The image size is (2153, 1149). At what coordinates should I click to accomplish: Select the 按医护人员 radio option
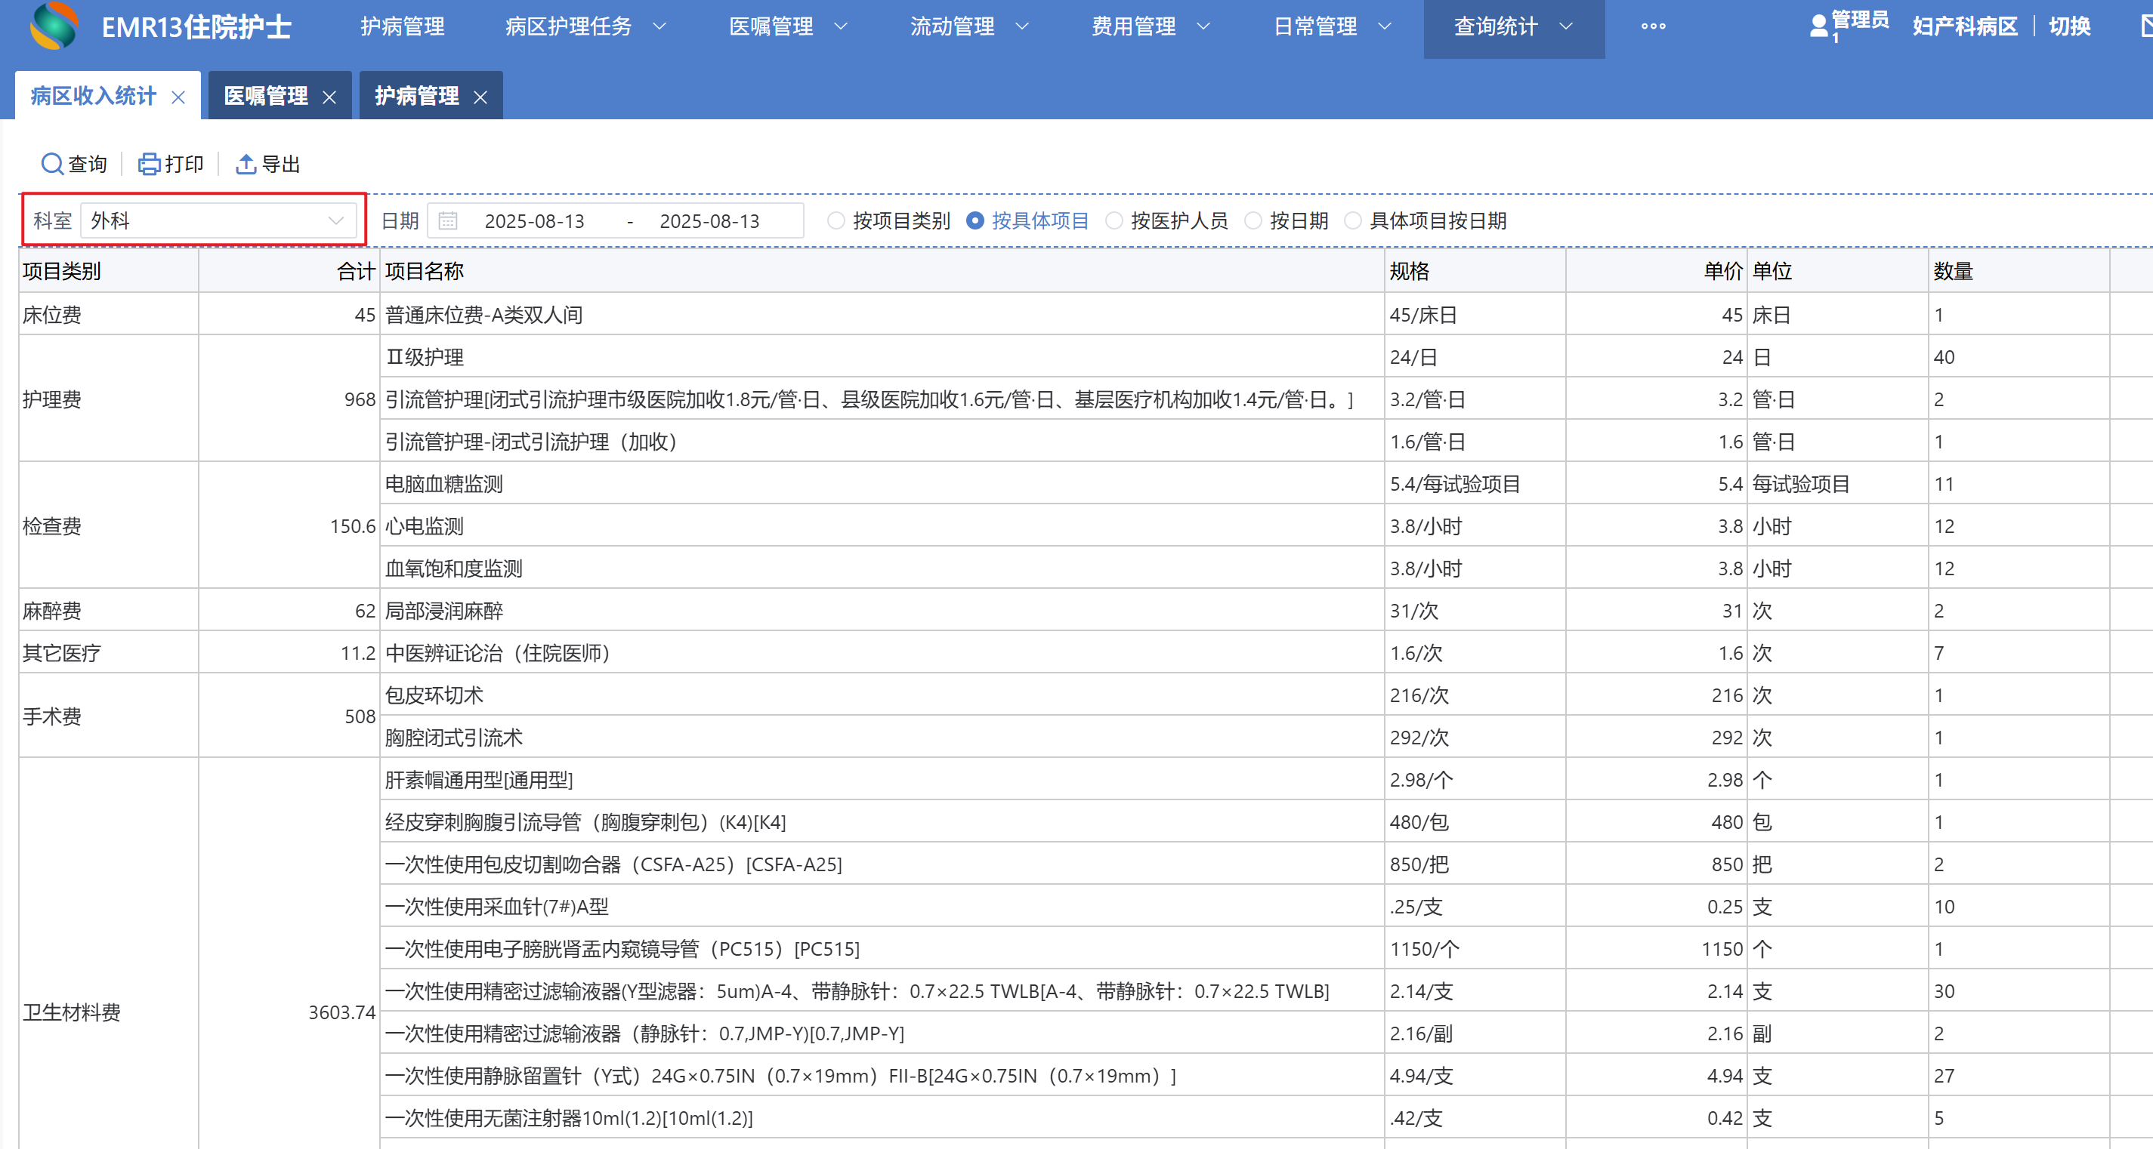tap(1114, 220)
